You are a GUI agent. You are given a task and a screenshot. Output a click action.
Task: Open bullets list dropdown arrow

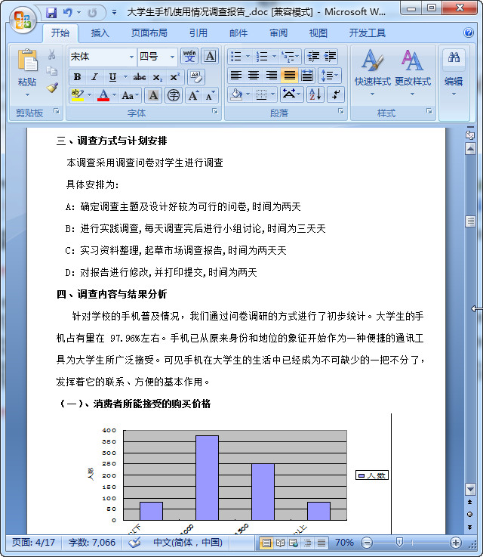(248, 56)
